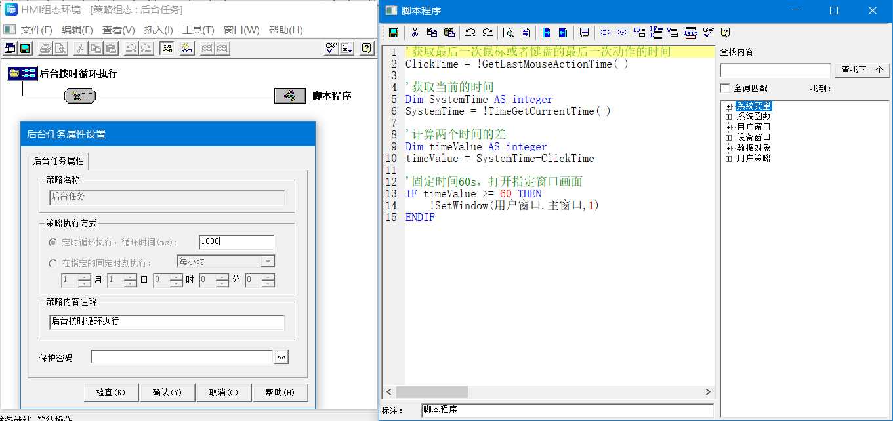Click the 查找下一个 find next button
893x421 pixels.
tap(862, 70)
